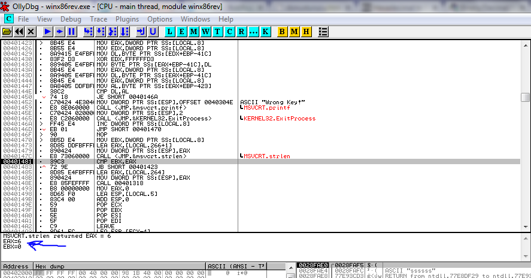Click the ASCII "Wrong Key!" comment
531x278 pixels.
(x=272, y=102)
